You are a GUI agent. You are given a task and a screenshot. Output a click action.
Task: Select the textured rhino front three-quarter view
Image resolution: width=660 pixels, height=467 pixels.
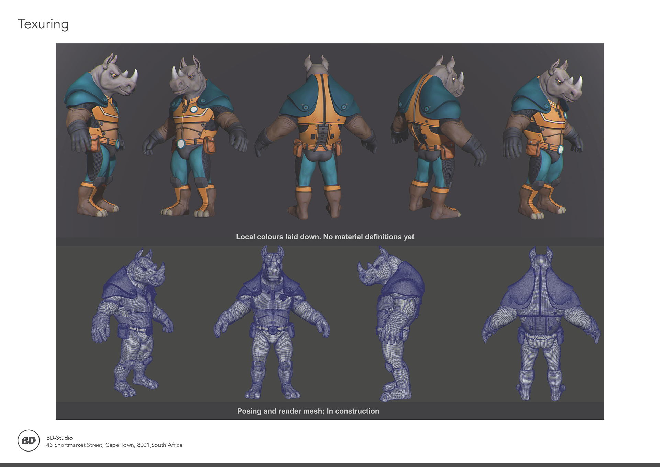[x=195, y=137]
